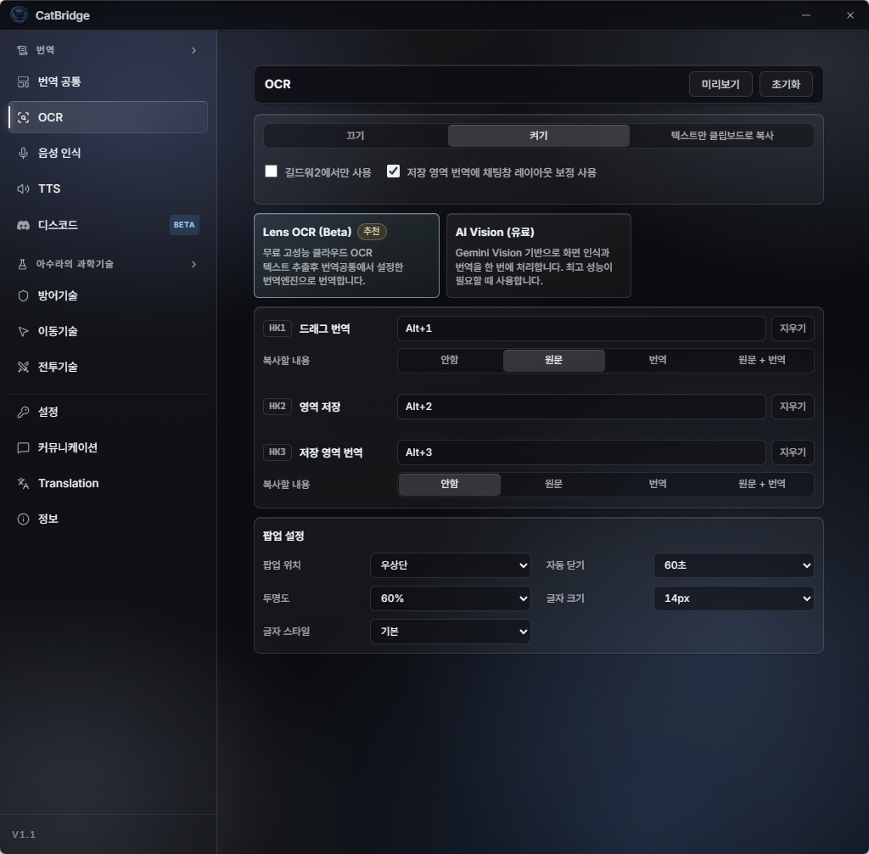Image resolution: width=869 pixels, height=854 pixels.
Task: Click the 커뮤니케이션 chat bubble icon
Action: (23, 447)
